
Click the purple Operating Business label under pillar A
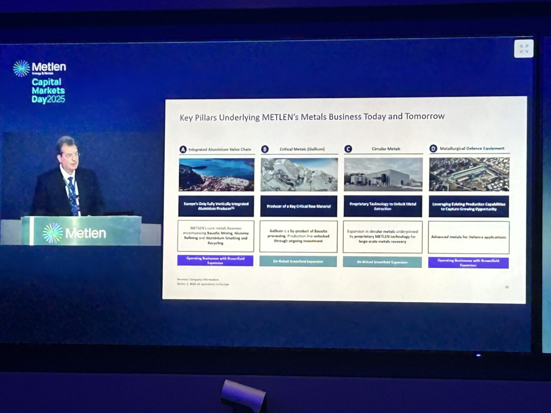pos(215,261)
